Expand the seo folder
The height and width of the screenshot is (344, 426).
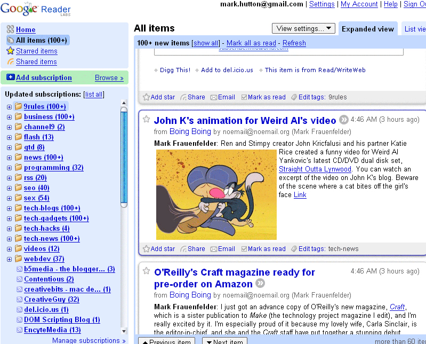click(x=9, y=189)
